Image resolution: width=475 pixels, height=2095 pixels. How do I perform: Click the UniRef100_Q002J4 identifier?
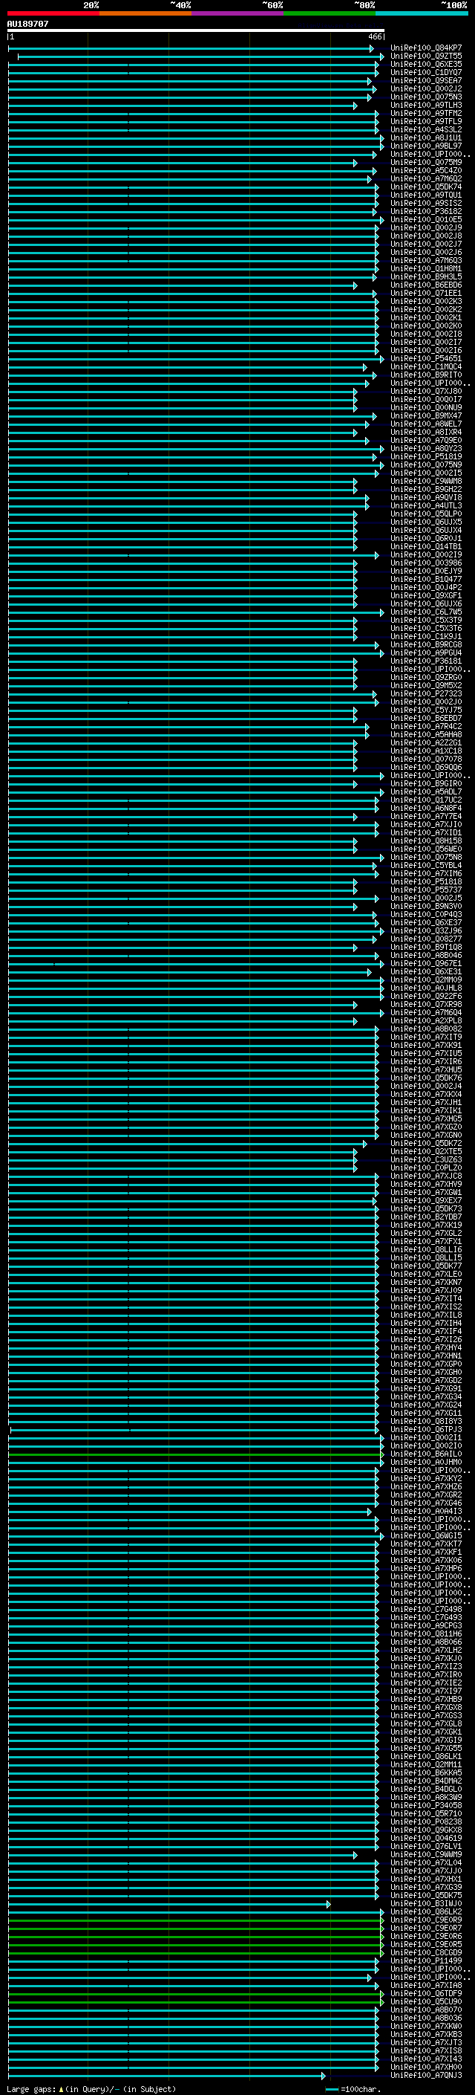click(x=426, y=1086)
